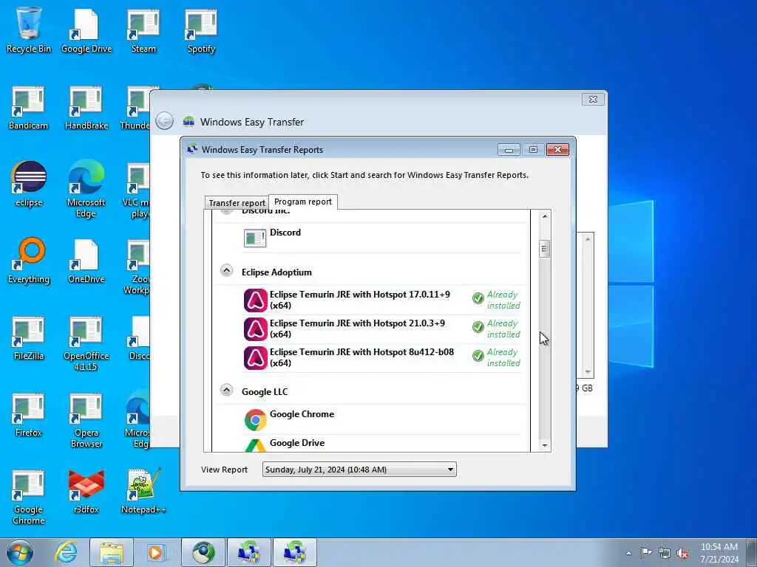Launch the Google Chrome desktop shortcut

click(x=29, y=497)
